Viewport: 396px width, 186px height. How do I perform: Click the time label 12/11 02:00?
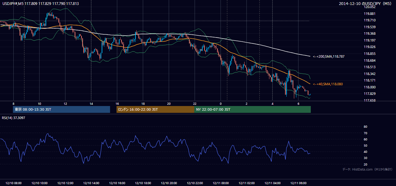pos(247,183)
